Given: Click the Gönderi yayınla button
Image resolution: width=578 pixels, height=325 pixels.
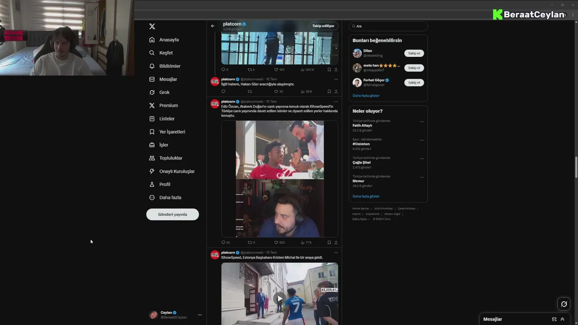Looking at the screenshot, I should tap(172, 214).
